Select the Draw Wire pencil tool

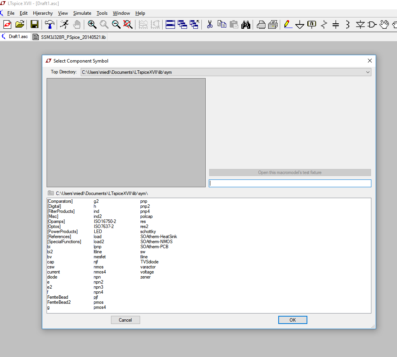tap(288, 24)
